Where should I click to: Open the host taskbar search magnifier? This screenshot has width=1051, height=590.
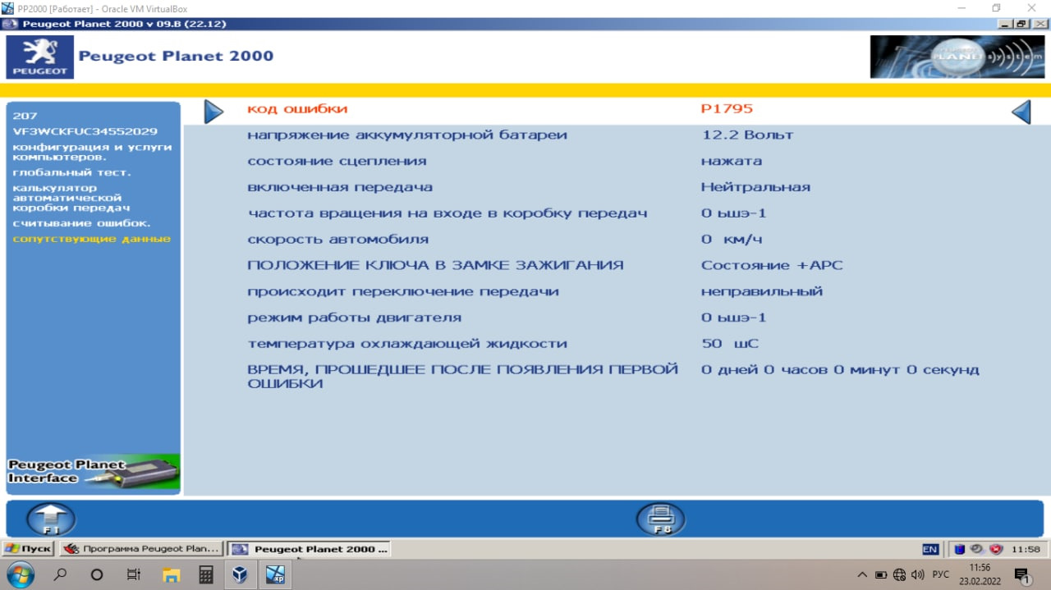[x=60, y=574]
